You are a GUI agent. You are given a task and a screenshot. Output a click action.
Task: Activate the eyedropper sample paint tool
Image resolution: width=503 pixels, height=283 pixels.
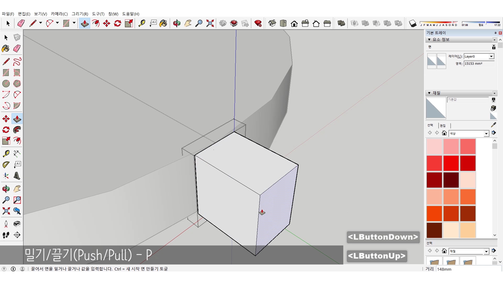tap(493, 125)
